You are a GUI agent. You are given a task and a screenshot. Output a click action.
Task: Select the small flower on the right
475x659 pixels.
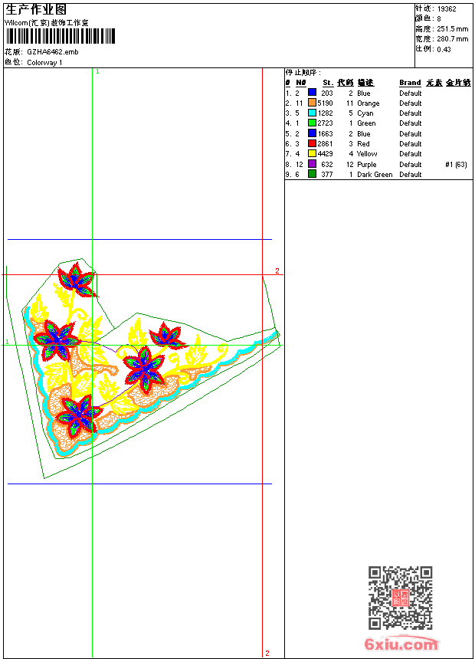pyautogui.click(x=165, y=336)
